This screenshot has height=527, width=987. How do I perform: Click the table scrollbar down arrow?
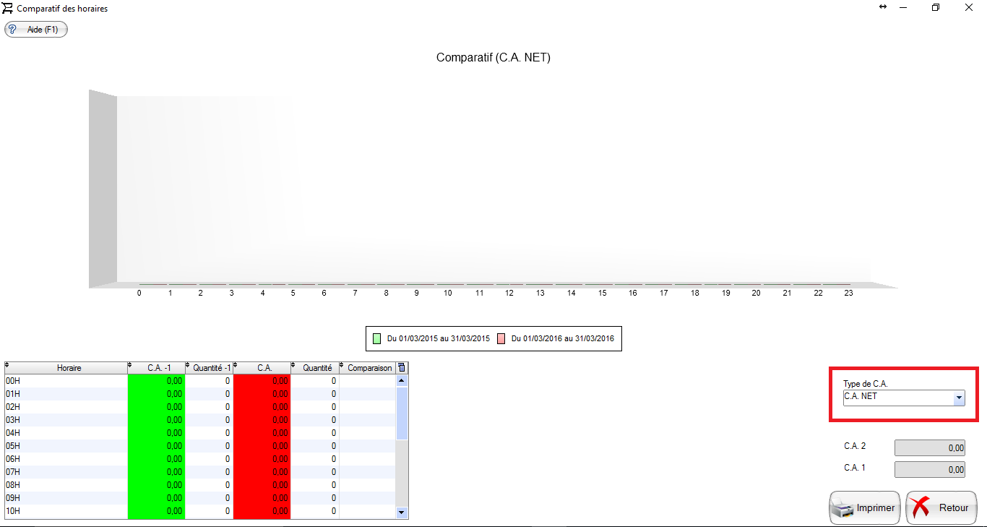(x=402, y=512)
